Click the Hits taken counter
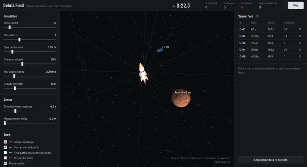The height and width of the screenshot is (167, 307). click(x=247, y=5)
